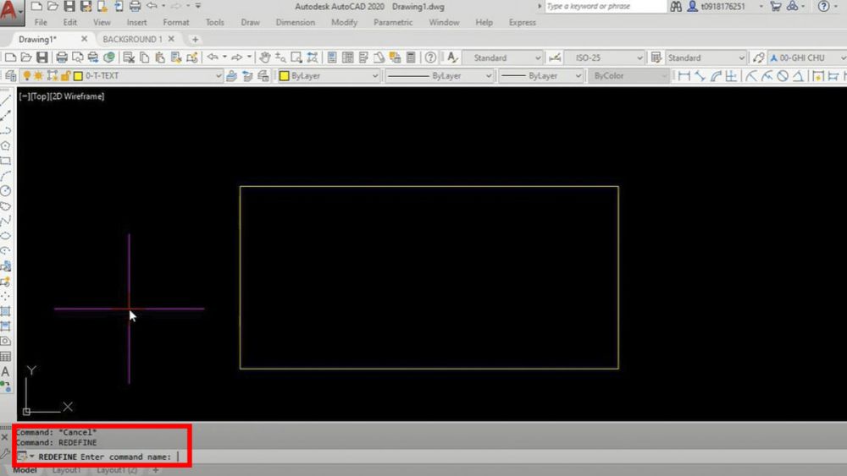The image size is (847, 476).
Task: Switch to BACKGROUND 1 drawing tab
Action: (x=132, y=40)
